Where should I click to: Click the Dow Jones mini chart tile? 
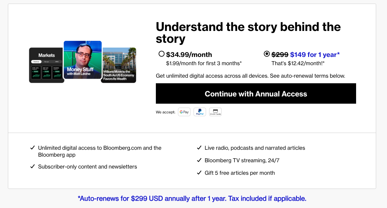point(36,73)
